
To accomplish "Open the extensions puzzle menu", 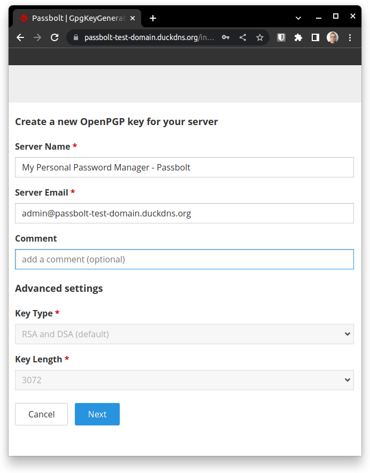I will coord(298,37).
